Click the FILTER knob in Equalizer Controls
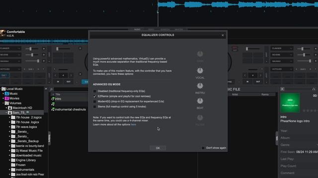Image resolution: width=318 pixels, height=178 pixels. [x=200, y=118]
